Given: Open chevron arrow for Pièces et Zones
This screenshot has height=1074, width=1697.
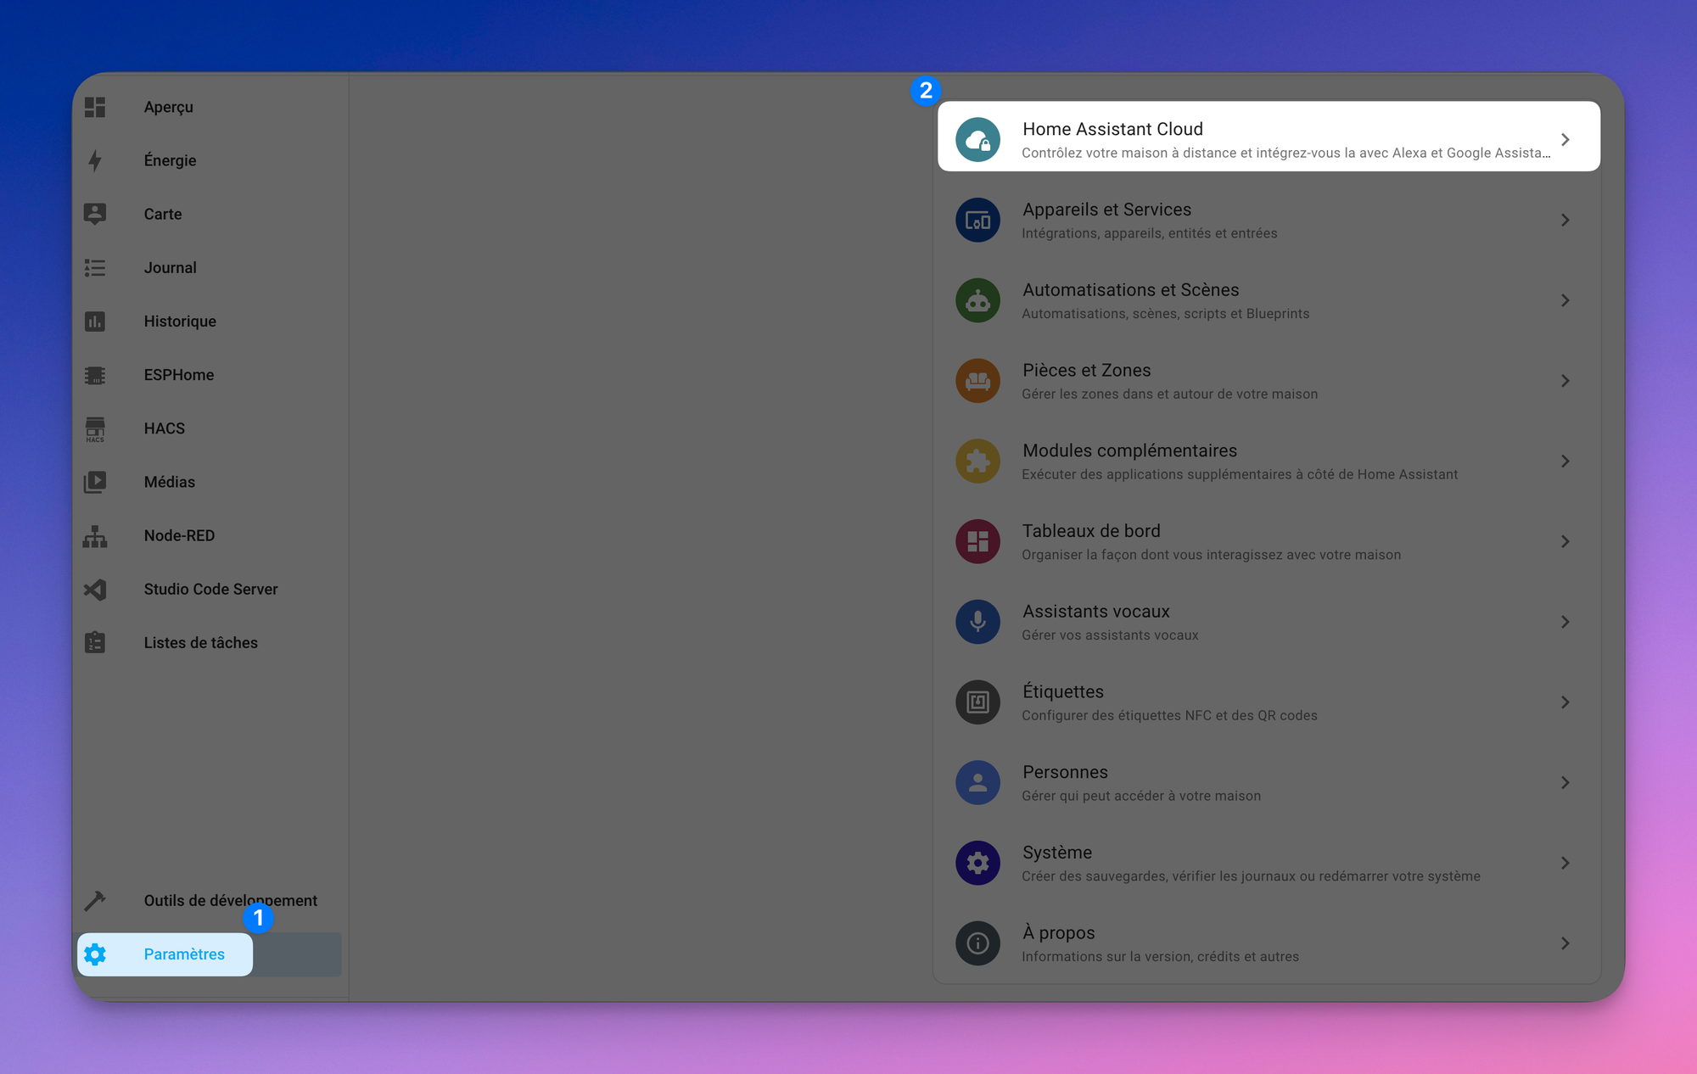Looking at the screenshot, I should (x=1565, y=381).
